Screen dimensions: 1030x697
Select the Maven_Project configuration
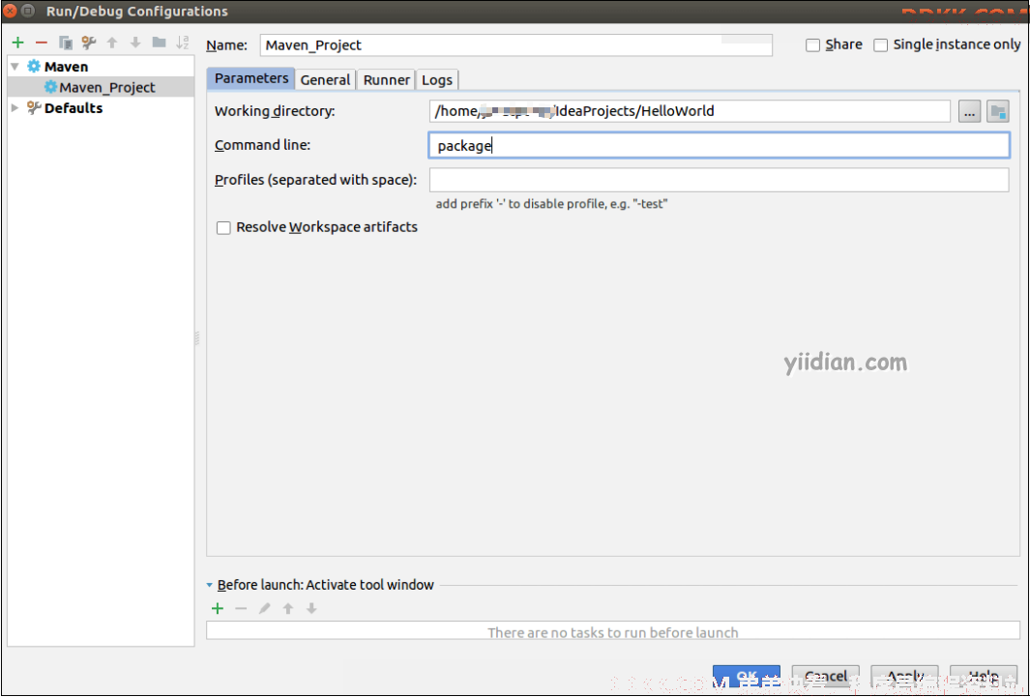coord(101,87)
